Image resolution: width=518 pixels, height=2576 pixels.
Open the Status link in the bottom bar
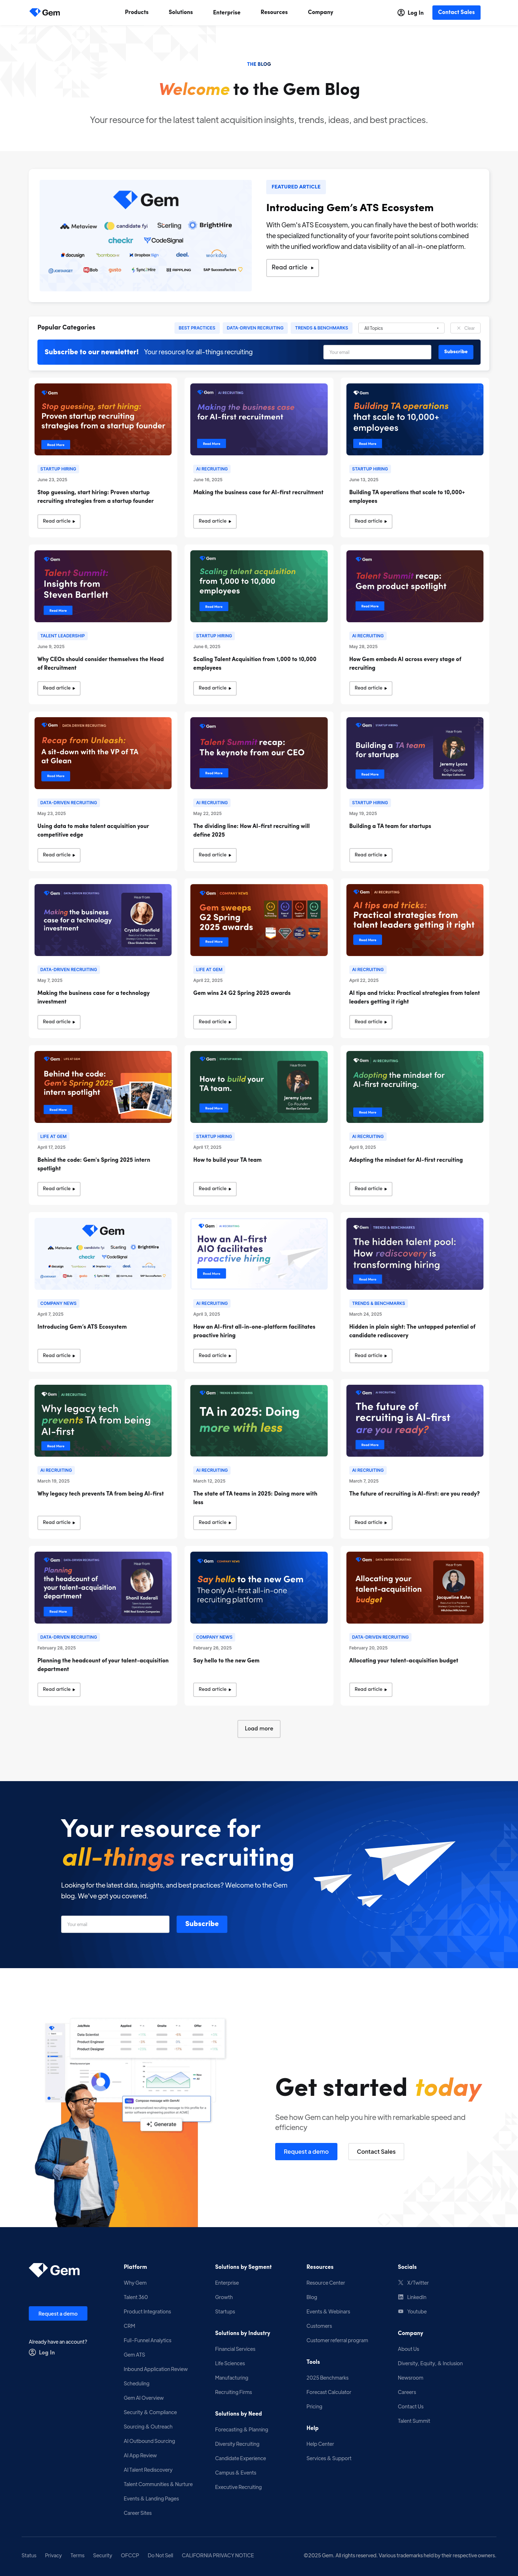click(x=29, y=2555)
